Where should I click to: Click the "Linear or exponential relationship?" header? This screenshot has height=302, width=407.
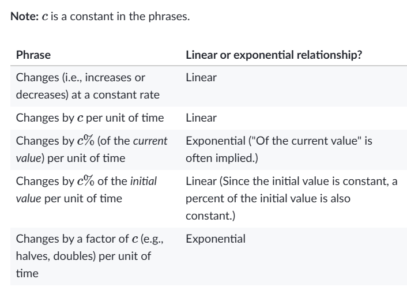tap(274, 55)
